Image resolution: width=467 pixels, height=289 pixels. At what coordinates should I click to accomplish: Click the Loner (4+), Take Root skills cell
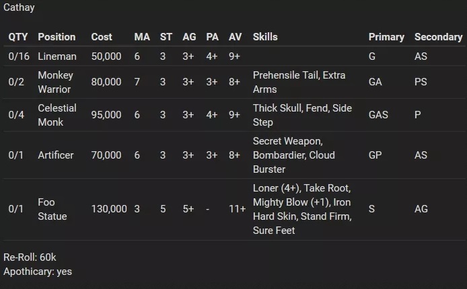[x=302, y=209]
